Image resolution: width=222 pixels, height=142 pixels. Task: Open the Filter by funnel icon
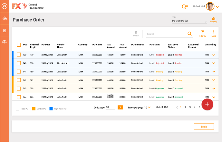202,32
